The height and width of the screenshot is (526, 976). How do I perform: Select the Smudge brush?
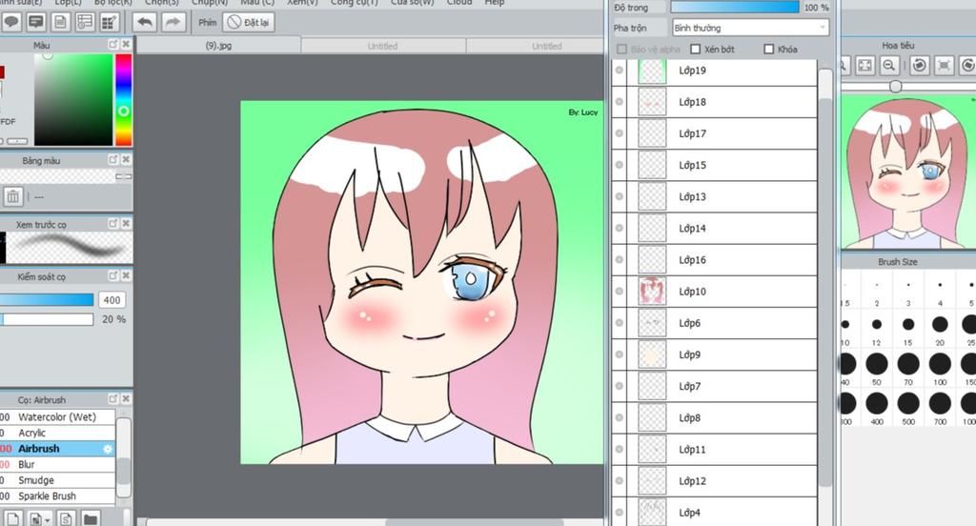(x=57, y=480)
